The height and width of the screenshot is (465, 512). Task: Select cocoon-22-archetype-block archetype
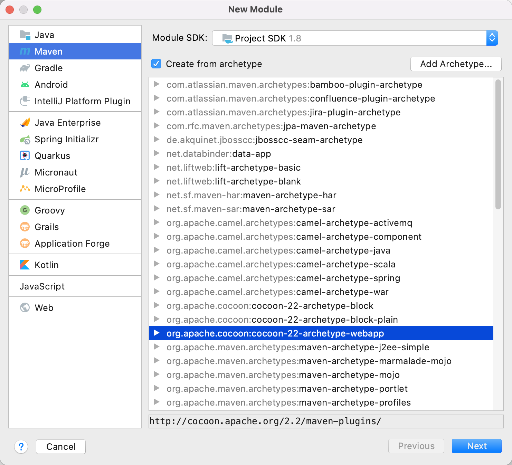[321, 306]
